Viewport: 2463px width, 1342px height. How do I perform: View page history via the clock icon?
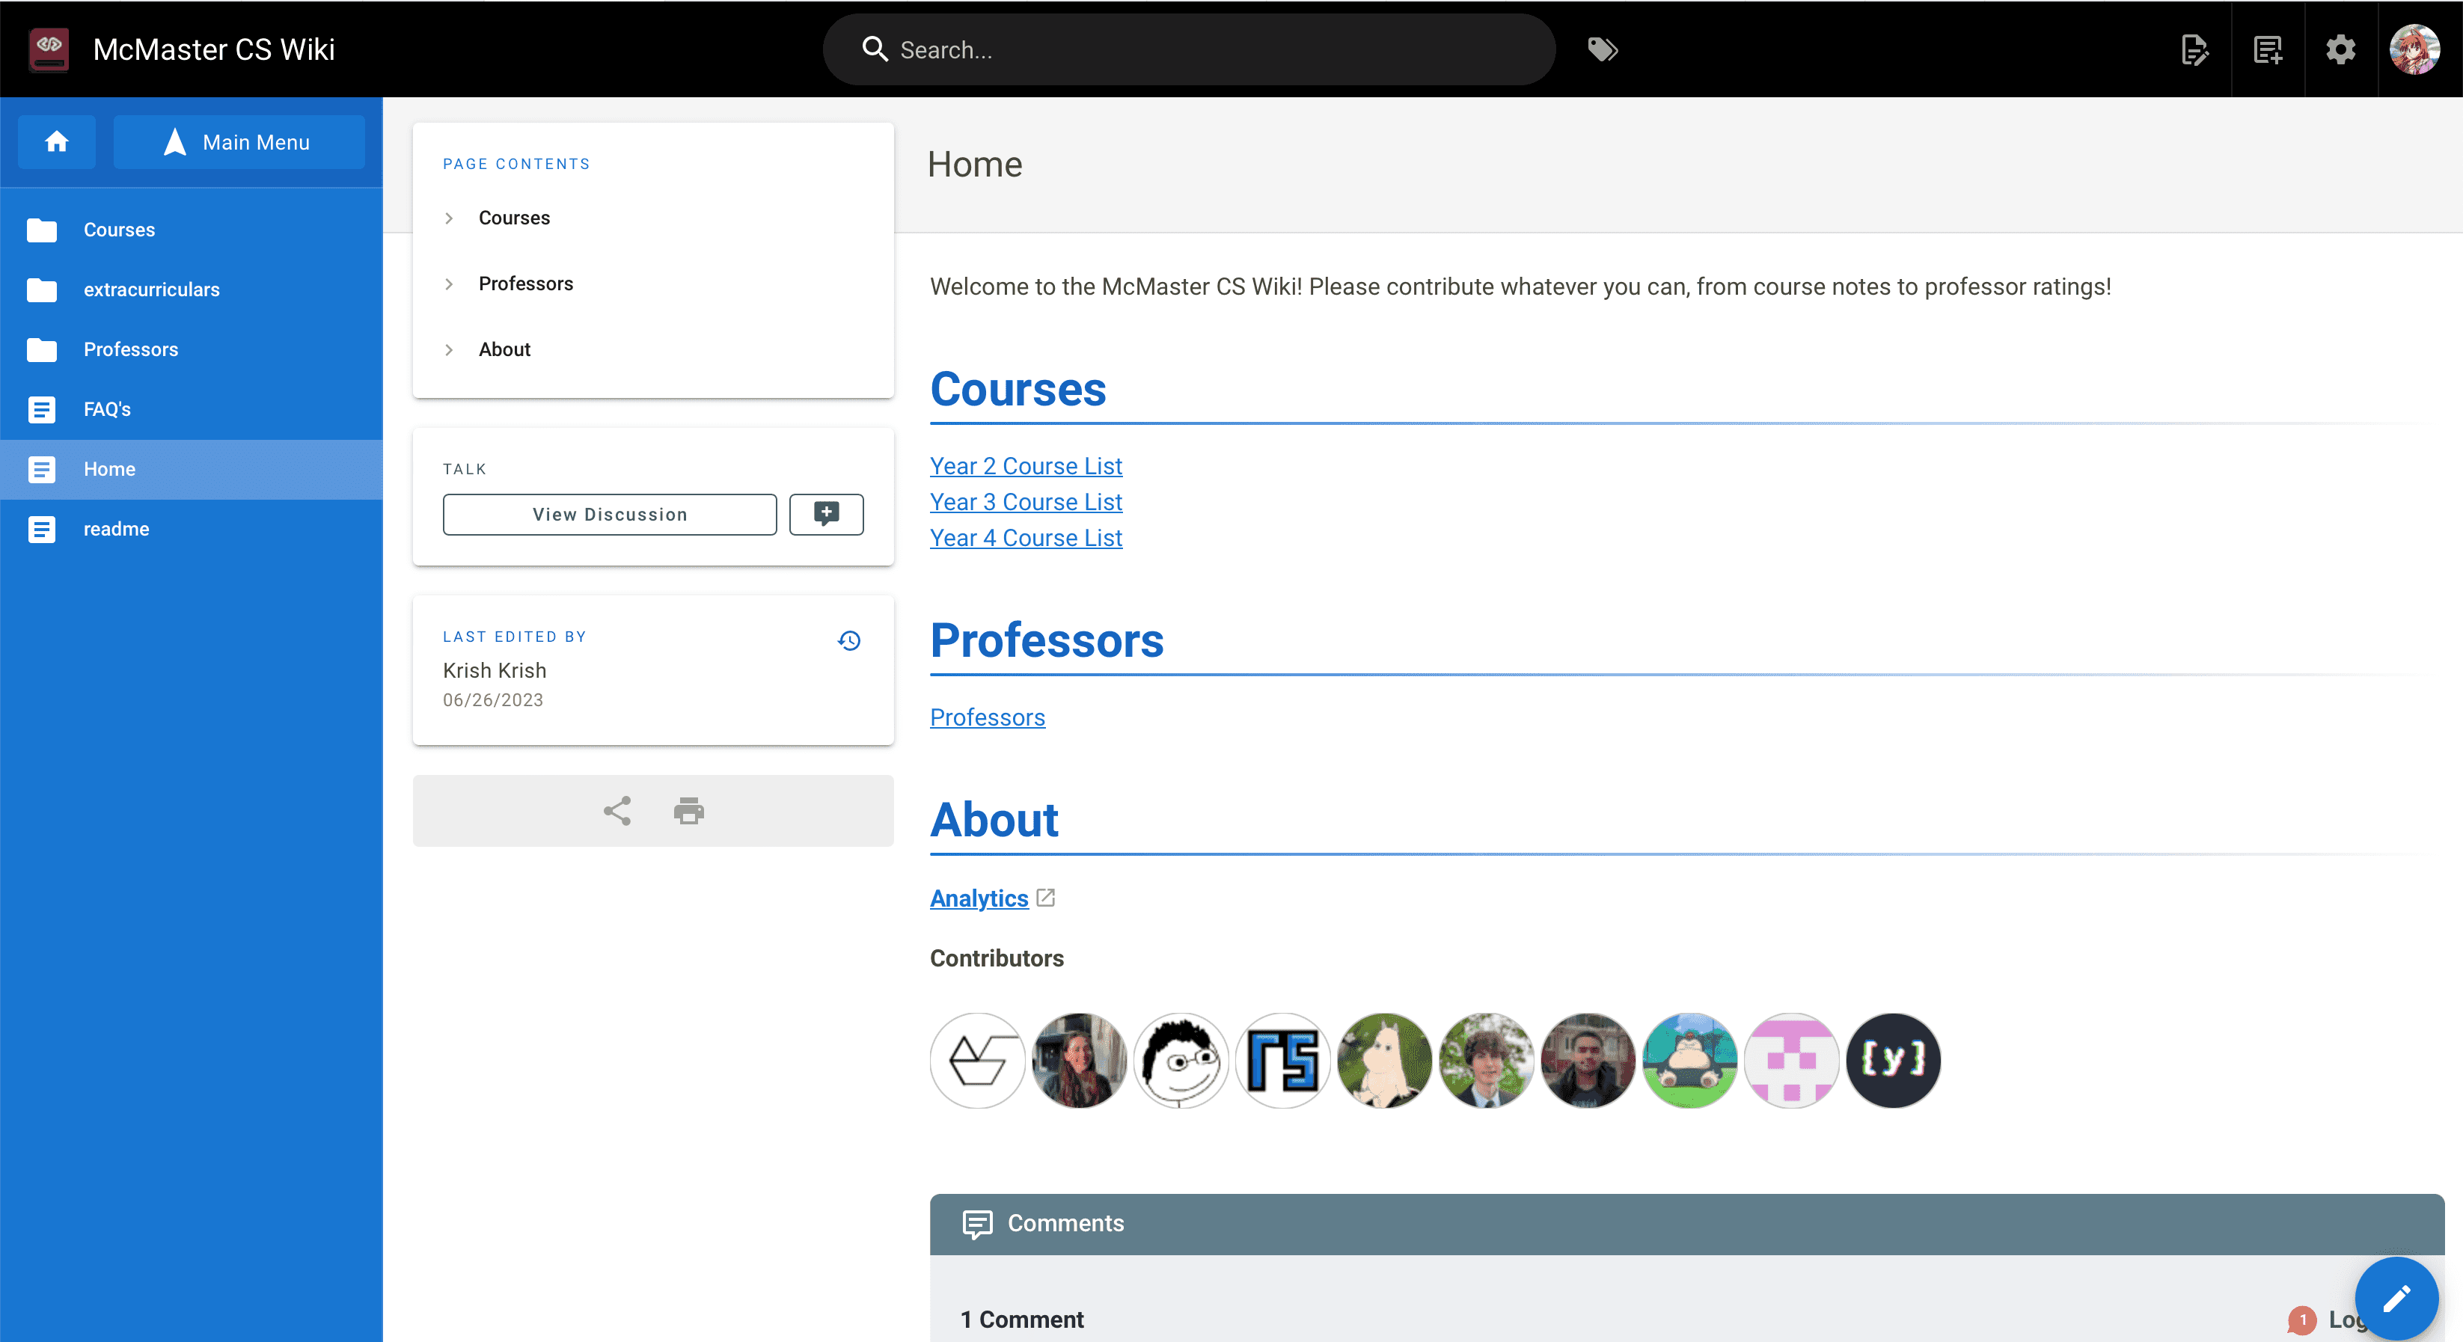(849, 640)
